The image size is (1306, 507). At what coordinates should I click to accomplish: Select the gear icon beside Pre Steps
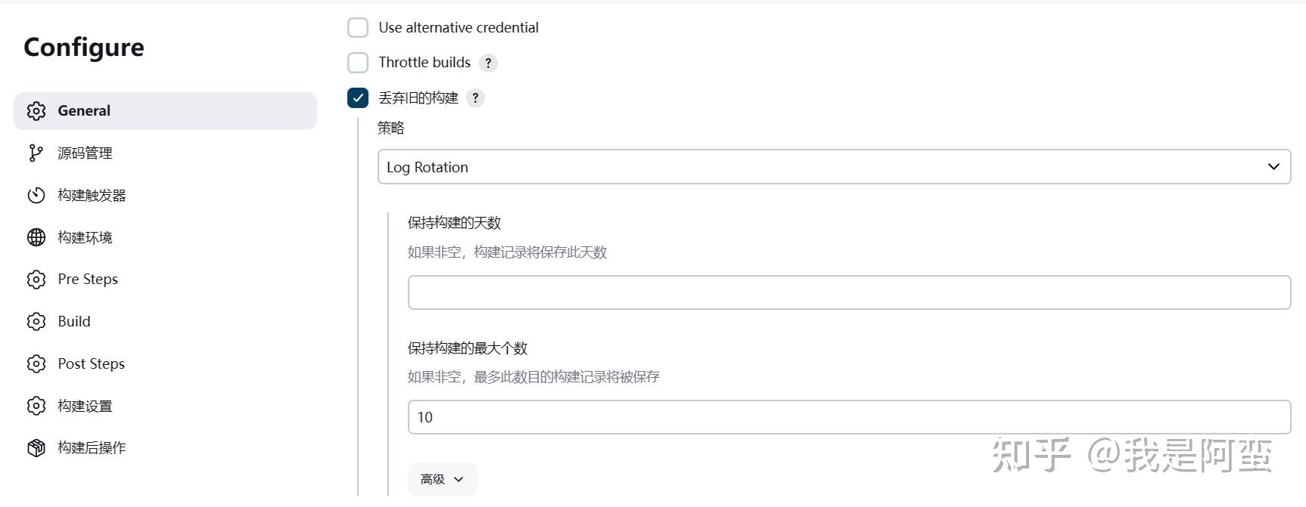[x=36, y=279]
